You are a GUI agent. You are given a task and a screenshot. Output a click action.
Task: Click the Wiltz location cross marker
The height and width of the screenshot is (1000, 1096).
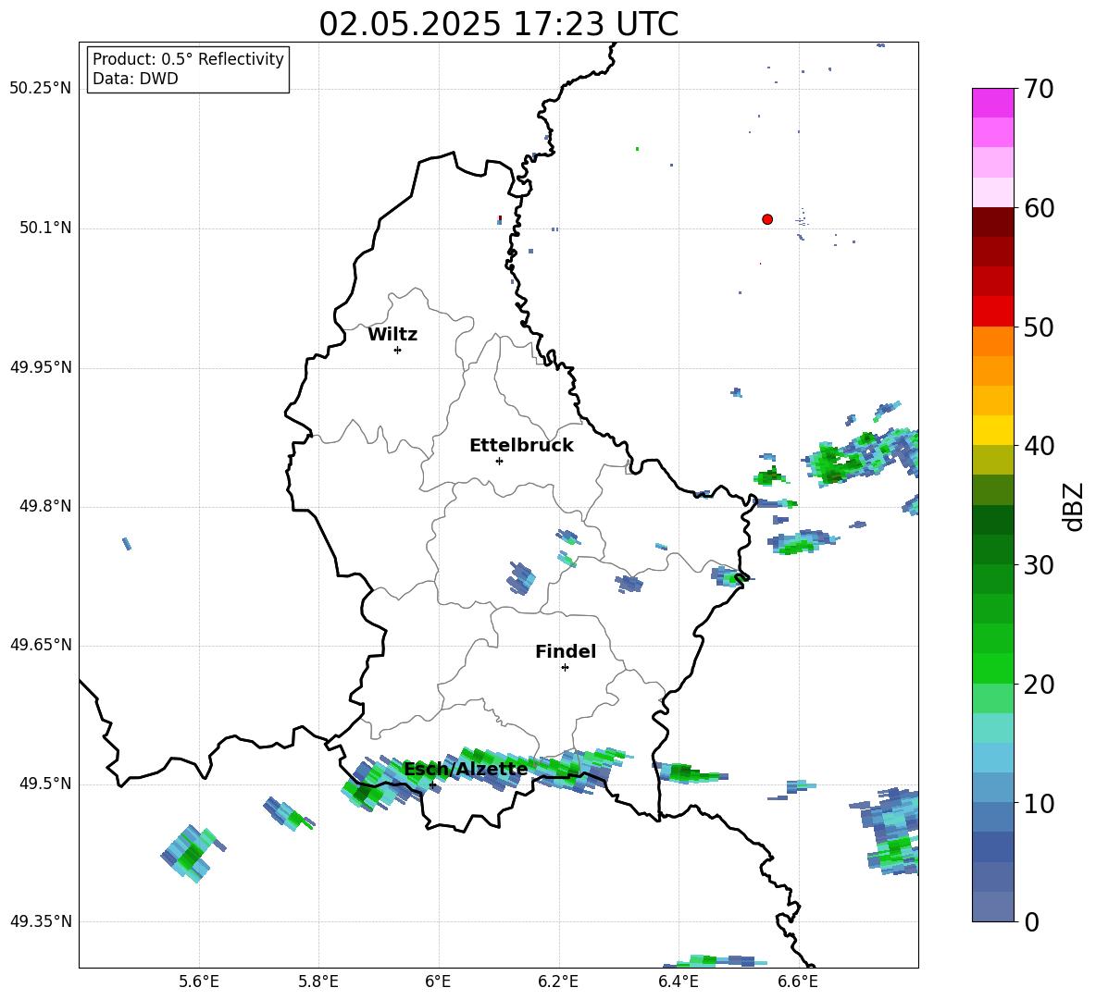pyautogui.click(x=397, y=350)
